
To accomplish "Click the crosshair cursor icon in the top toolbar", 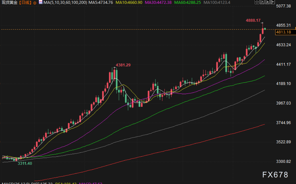I will tap(256, 2).
